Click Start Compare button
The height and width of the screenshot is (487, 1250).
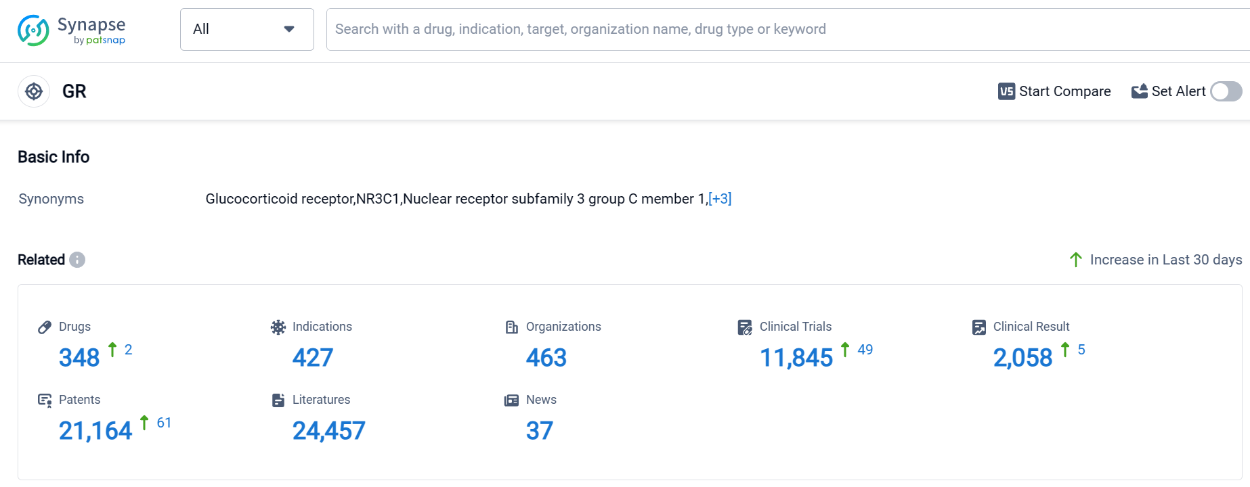coord(1054,91)
